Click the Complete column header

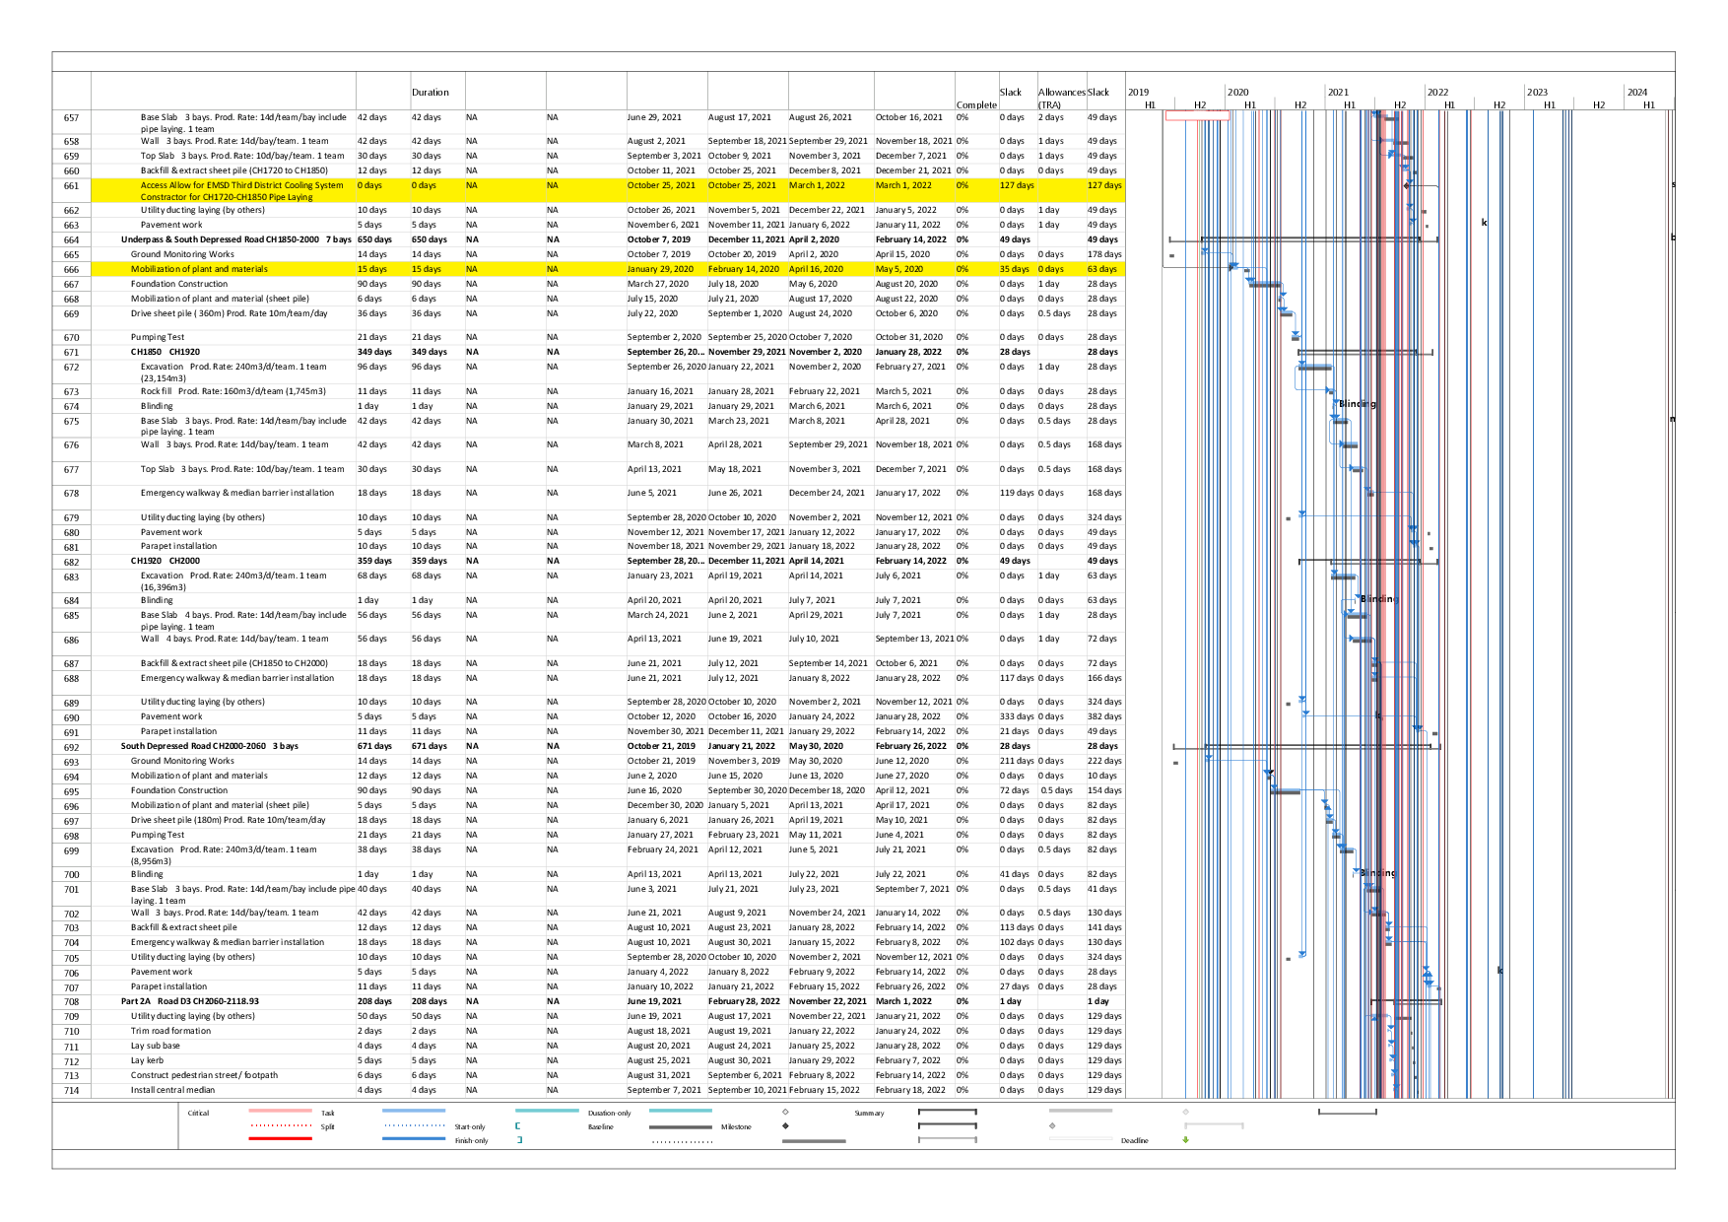point(975,104)
